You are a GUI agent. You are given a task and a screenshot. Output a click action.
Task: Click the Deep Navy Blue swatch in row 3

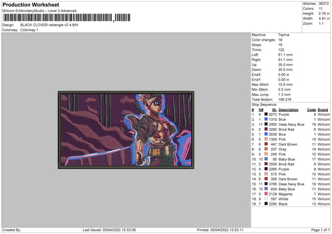(266, 124)
